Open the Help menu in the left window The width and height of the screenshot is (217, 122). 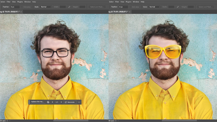[34, 2]
